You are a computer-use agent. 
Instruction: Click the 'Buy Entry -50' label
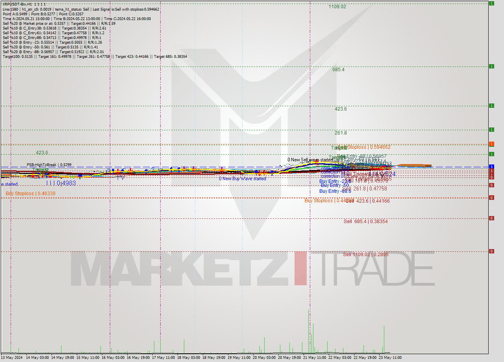tap(335, 185)
